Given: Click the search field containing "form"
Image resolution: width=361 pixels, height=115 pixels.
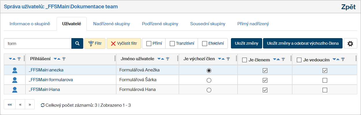Looking at the screenshot, I should tap(38, 43).
